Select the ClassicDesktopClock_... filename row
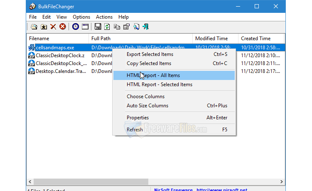The width and height of the screenshot is (312, 191). pos(61,63)
